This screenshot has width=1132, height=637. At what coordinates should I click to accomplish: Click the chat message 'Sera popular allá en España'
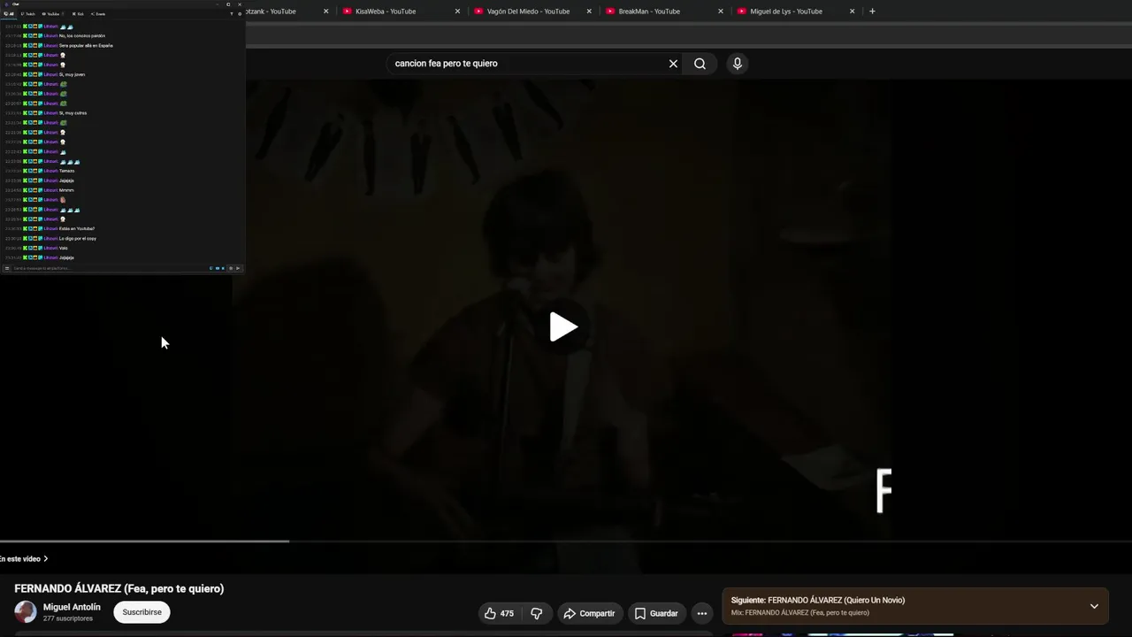click(x=86, y=45)
